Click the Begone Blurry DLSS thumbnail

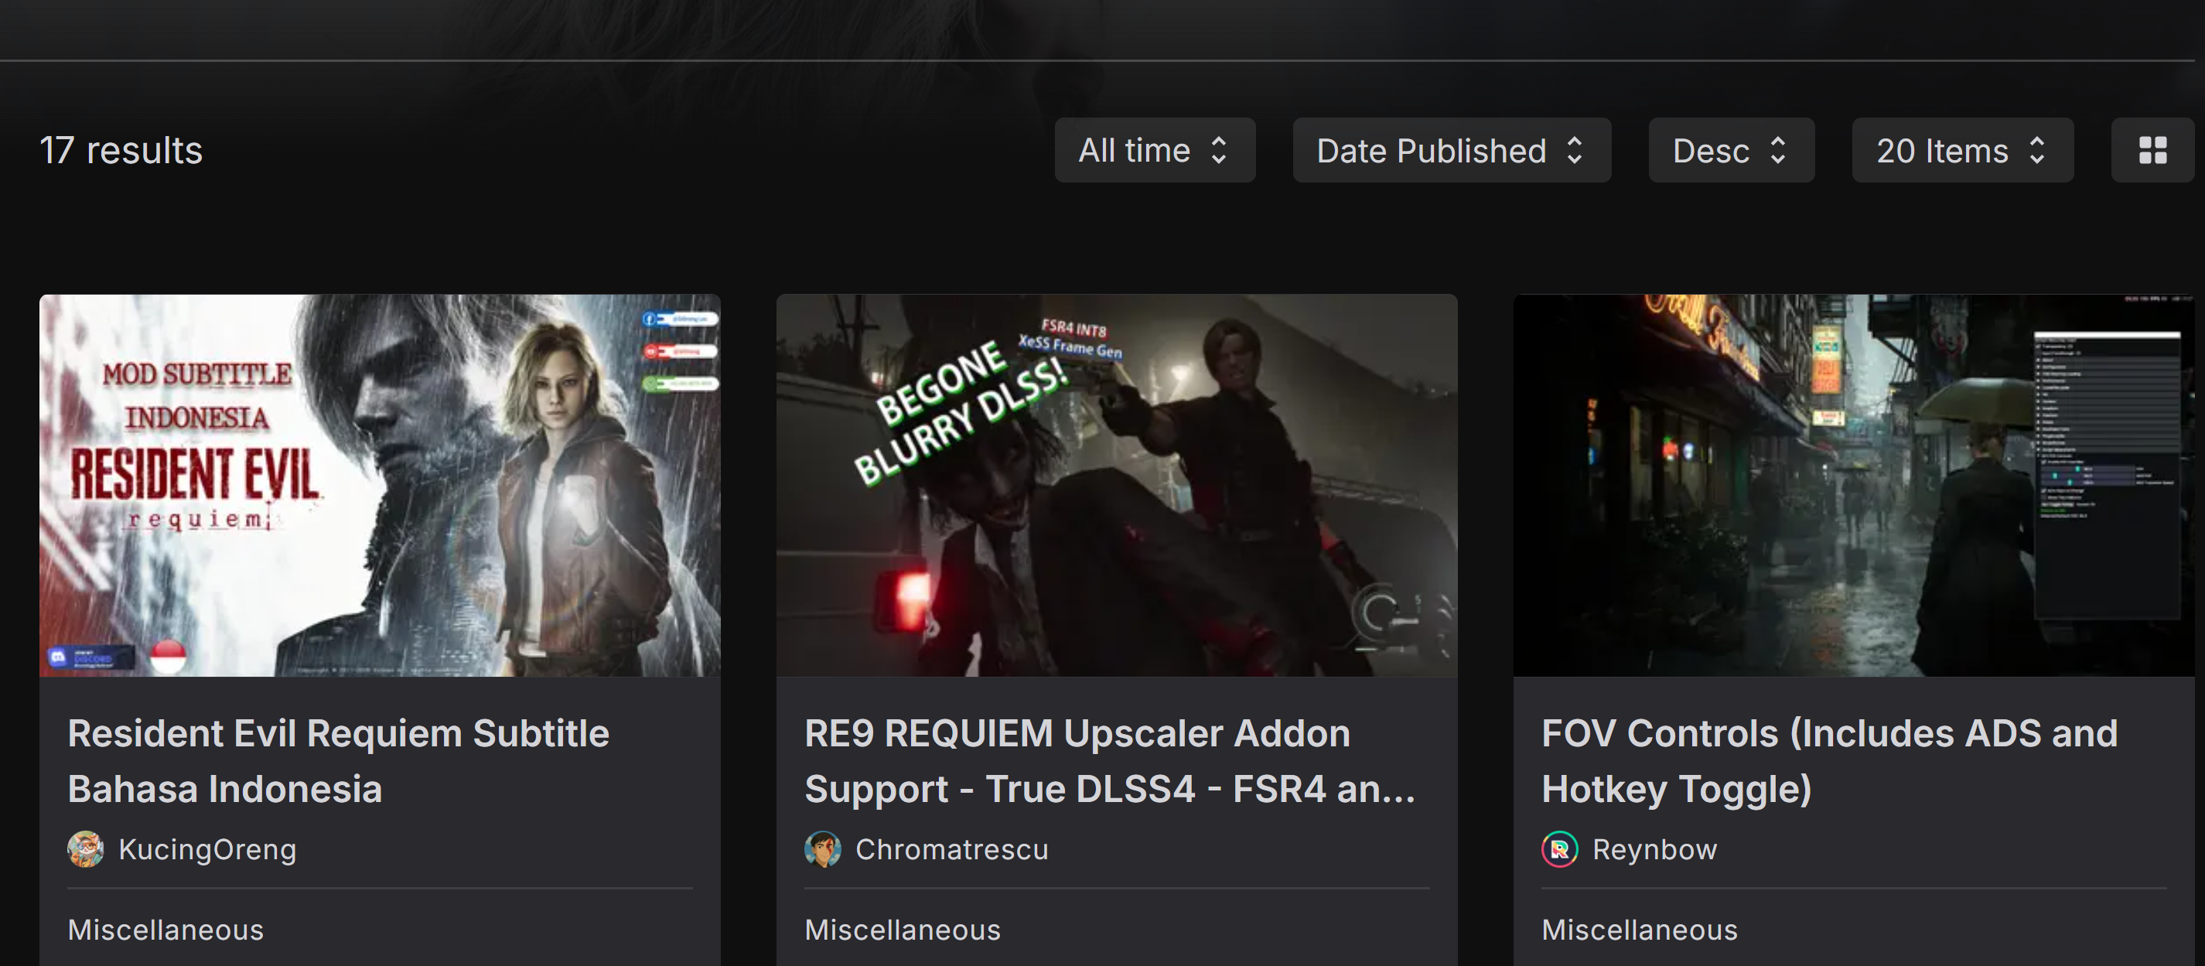(1116, 485)
